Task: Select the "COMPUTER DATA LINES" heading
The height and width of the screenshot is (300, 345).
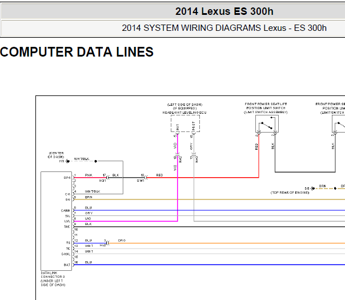Action: coord(77,52)
